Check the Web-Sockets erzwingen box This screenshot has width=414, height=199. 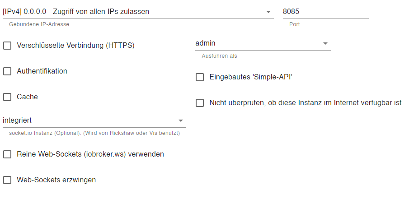(x=7, y=180)
